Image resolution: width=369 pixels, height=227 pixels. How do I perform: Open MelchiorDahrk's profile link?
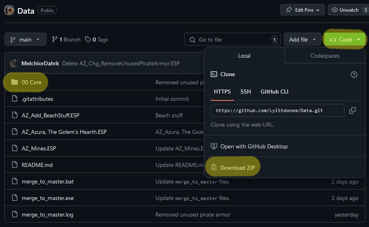[x=40, y=63]
